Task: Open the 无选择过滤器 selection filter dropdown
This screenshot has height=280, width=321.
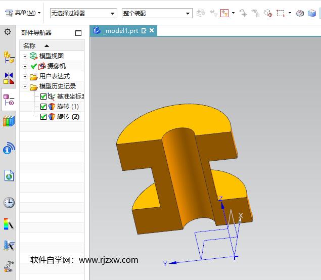Action: pyautogui.click(x=83, y=13)
